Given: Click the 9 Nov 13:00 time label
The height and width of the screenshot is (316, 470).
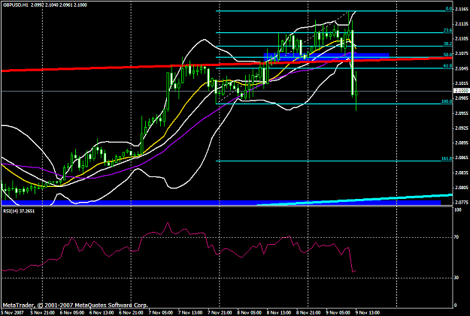Looking at the screenshot, I should 368,312.
